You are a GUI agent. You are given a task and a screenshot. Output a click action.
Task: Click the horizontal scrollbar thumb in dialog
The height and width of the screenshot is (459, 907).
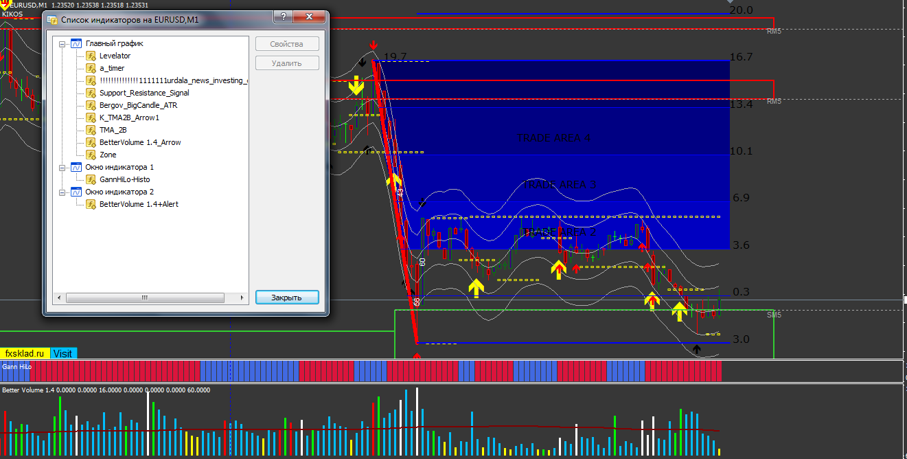[145, 298]
